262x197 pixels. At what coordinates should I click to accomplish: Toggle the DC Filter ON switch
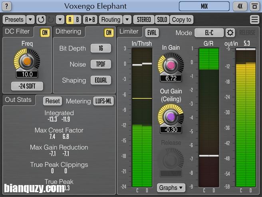[45, 33]
